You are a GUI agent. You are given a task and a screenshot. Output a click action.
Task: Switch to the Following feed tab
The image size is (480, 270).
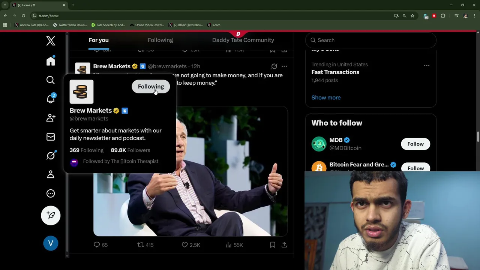pyautogui.click(x=160, y=40)
